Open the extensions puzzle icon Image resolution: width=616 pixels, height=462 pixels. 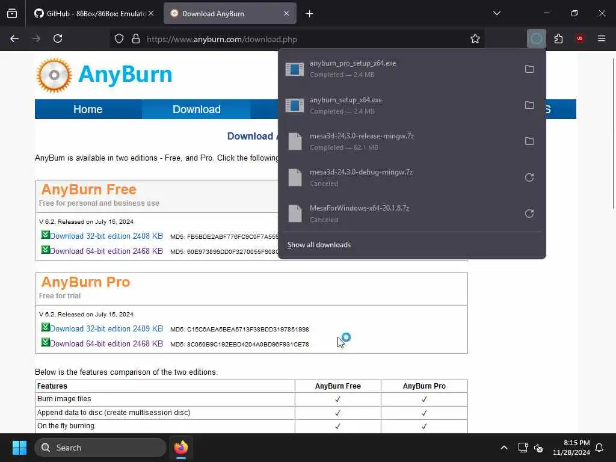tap(558, 38)
